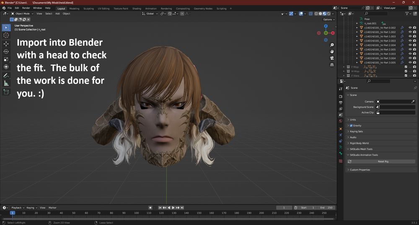Viewport: 419px width, 225px height.
Task: Click the Reset Rig button
Action: pos(381,161)
